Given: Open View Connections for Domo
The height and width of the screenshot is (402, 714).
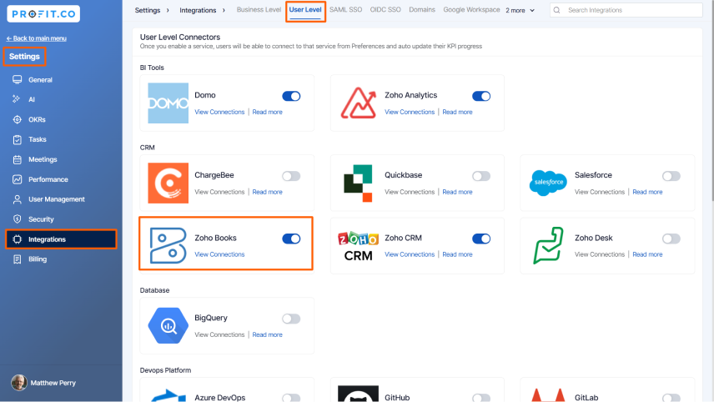Looking at the screenshot, I should (x=219, y=112).
